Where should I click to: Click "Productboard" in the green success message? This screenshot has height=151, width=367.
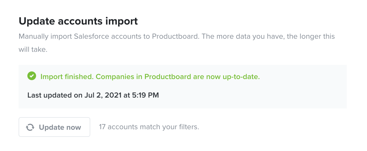tap(168, 77)
